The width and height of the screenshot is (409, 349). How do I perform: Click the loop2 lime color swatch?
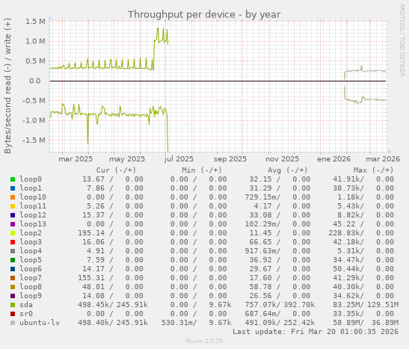pyautogui.click(x=13, y=233)
